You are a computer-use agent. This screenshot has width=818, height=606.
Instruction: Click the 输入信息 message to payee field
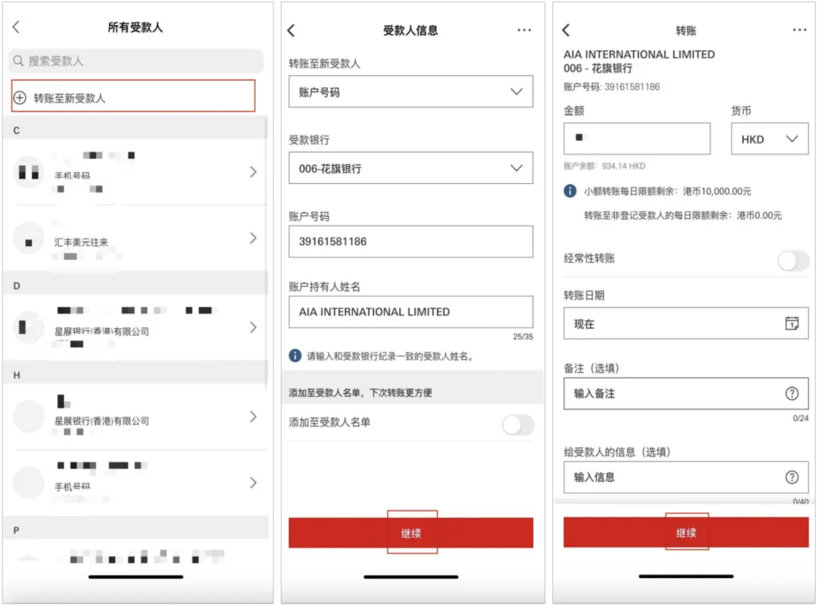[x=686, y=477]
